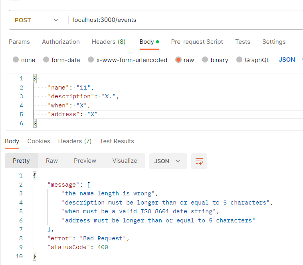The image size is (303, 265).
Task: Choose x-www-form-urlencoded body type
Action: pyautogui.click(x=91, y=60)
